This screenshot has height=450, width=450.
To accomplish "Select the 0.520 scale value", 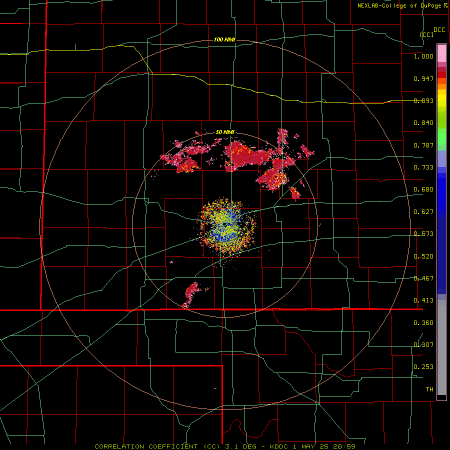I will (x=423, y=256).
